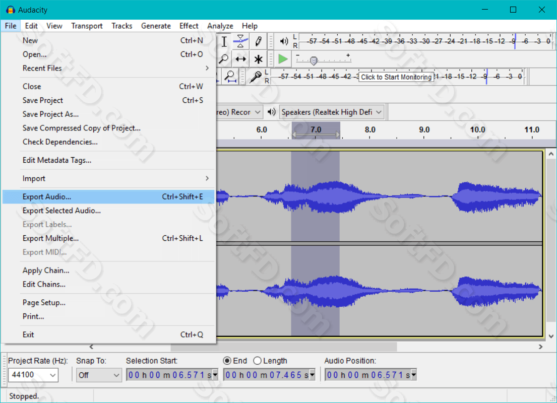Expand the Import submenu
Screen dimensions: 557x403
point(108,179)
